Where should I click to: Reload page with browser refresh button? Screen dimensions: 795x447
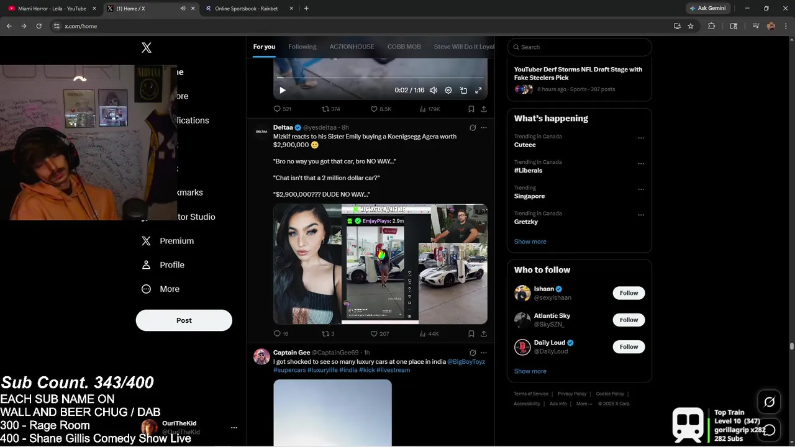coord(39,26)
